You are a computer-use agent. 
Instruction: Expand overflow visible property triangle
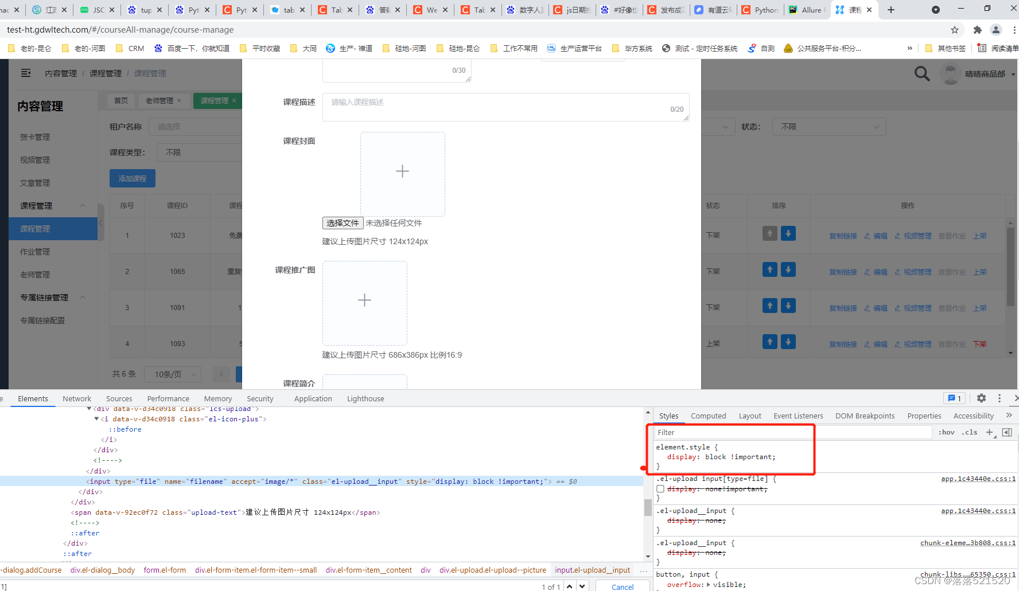709,585
